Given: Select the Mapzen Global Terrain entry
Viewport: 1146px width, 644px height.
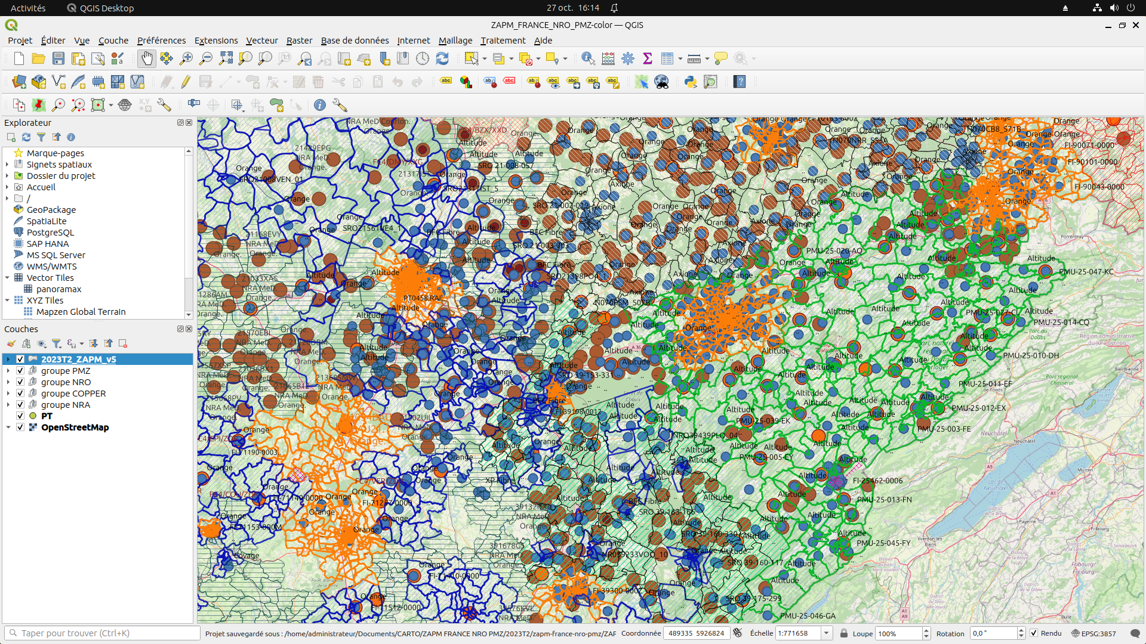Looking at the screenshot, I should [x=81, y=311].
